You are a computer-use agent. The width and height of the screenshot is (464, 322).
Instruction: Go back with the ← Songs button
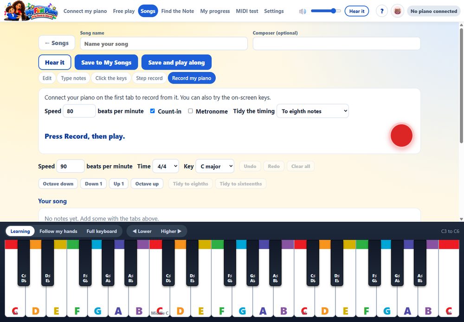(x=57, y=43)
